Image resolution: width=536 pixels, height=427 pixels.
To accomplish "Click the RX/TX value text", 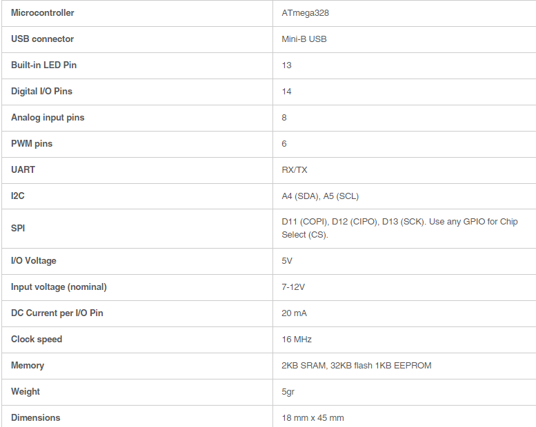I will 295,170.
